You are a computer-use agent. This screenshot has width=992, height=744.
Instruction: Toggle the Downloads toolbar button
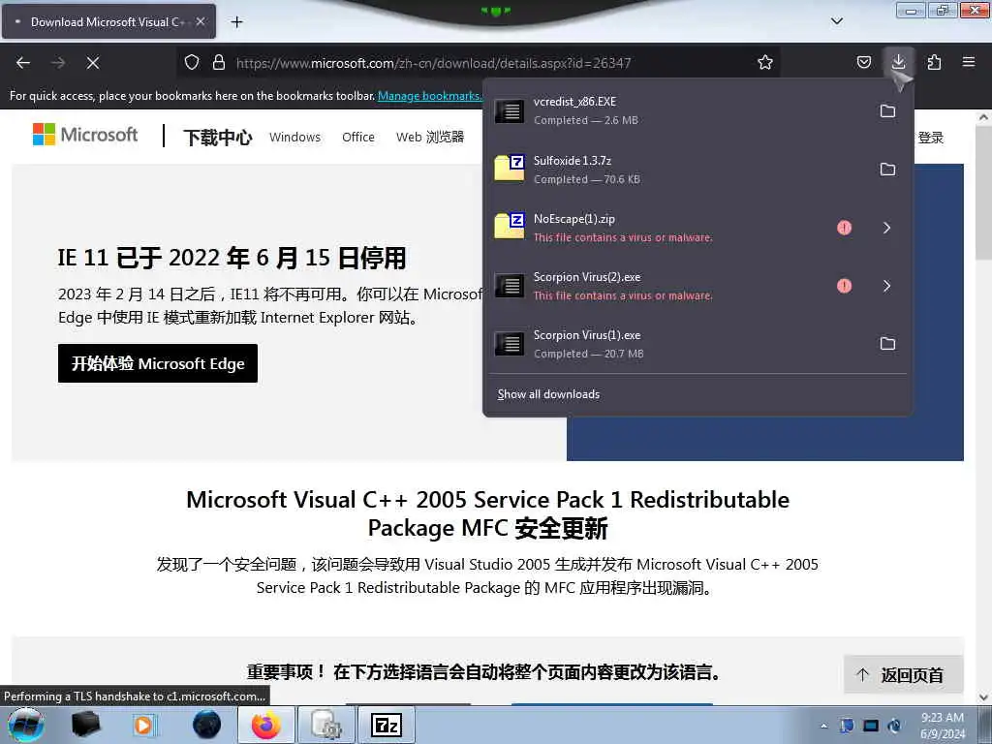coord(898,62)
